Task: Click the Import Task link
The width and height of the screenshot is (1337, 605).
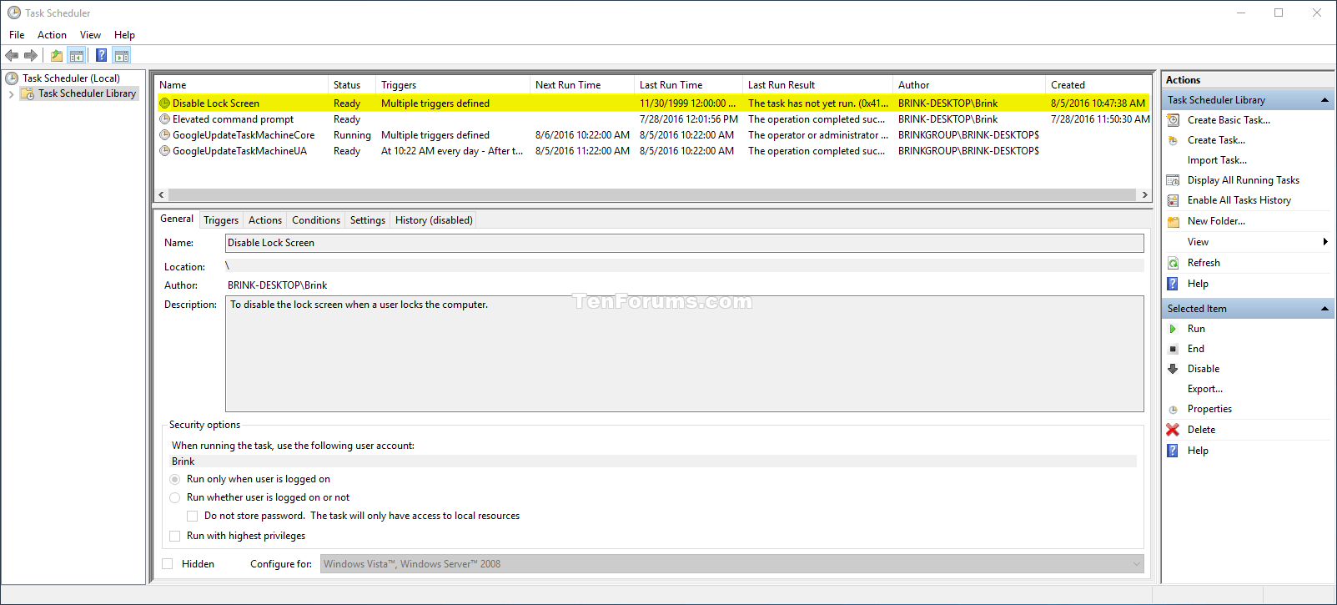Action: pos(1217,160)
